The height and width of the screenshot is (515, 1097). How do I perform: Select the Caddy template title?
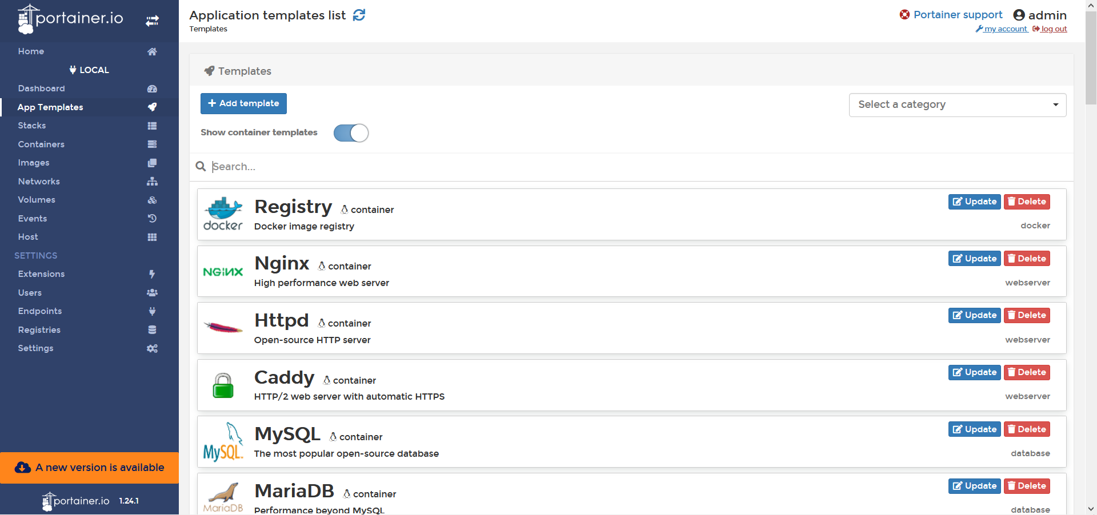(x=284, y=377)
